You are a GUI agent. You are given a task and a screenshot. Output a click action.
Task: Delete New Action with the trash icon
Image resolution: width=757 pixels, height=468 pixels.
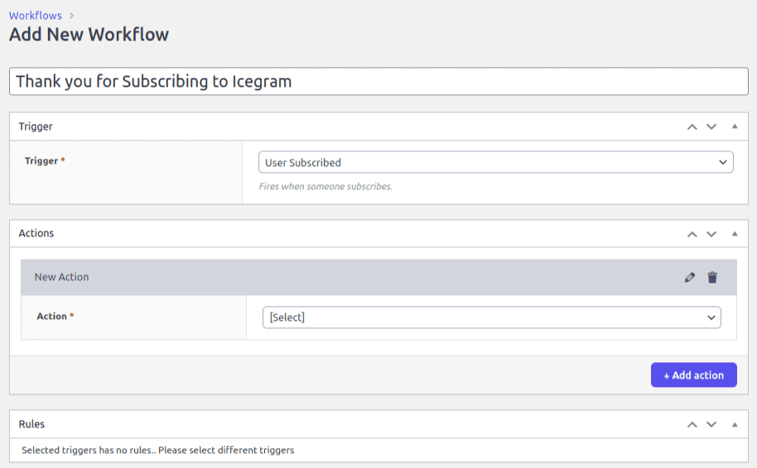(712, 277)
